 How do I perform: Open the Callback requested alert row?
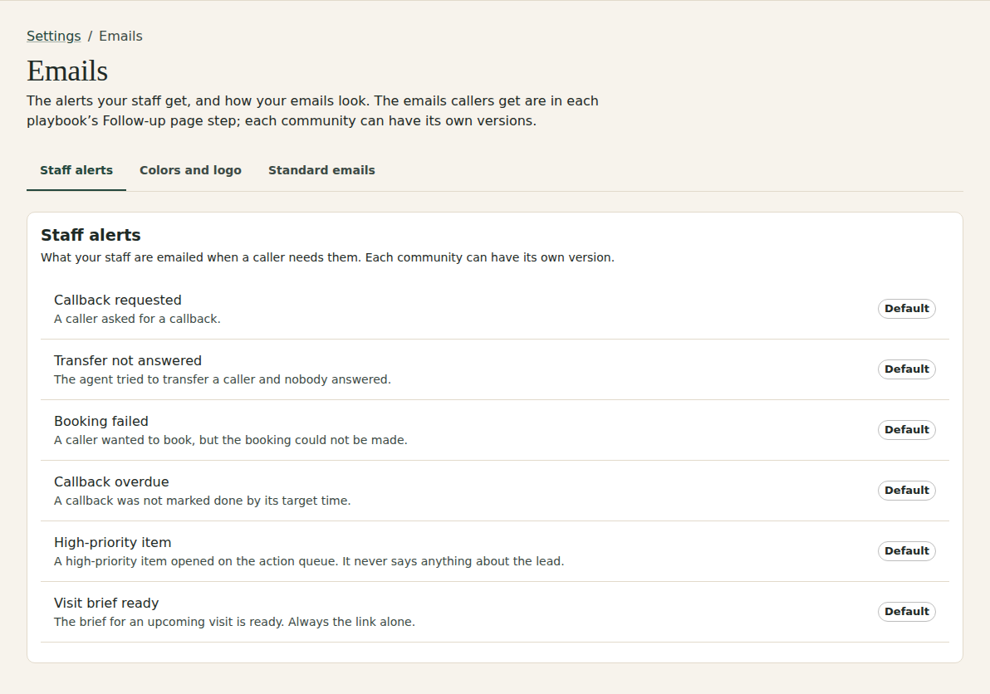[494, 309]
